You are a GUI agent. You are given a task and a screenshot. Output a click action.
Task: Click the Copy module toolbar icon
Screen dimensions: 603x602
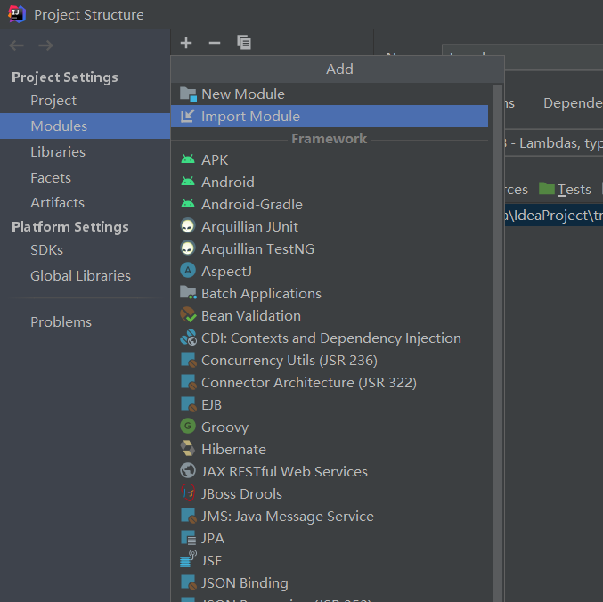click(x=244, y=42)
